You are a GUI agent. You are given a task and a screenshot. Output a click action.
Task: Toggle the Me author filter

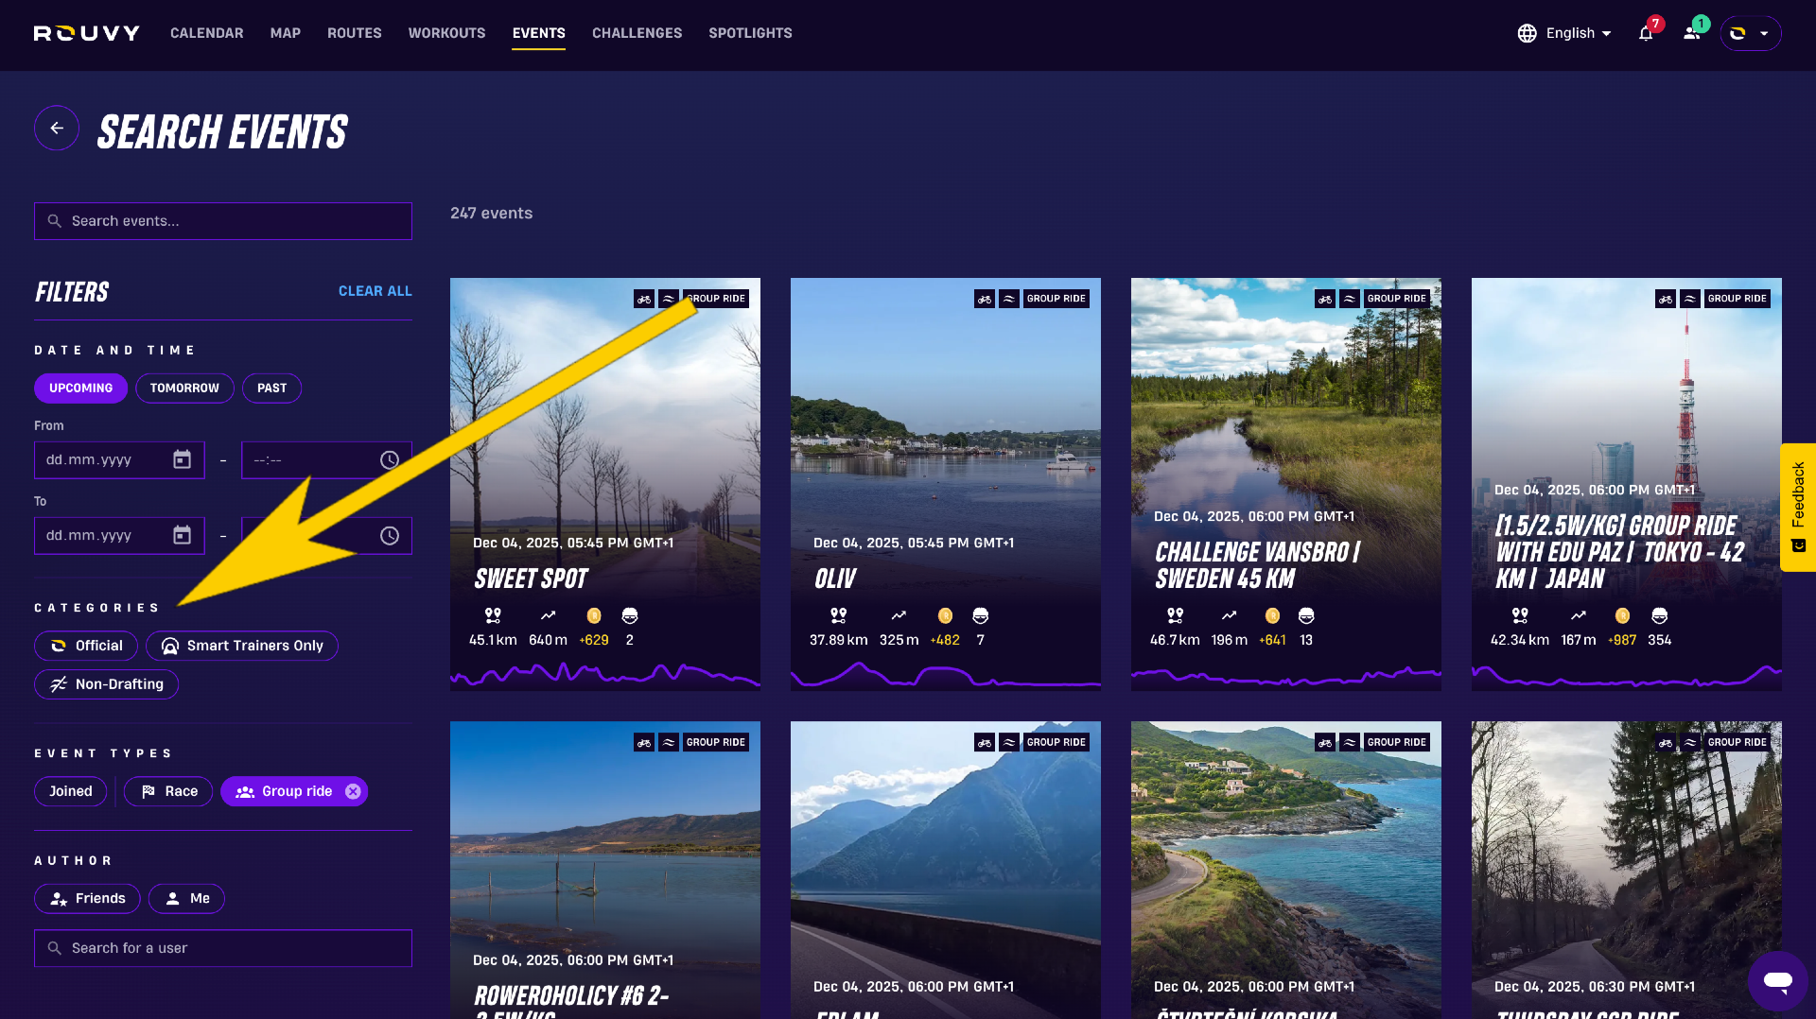186,898
